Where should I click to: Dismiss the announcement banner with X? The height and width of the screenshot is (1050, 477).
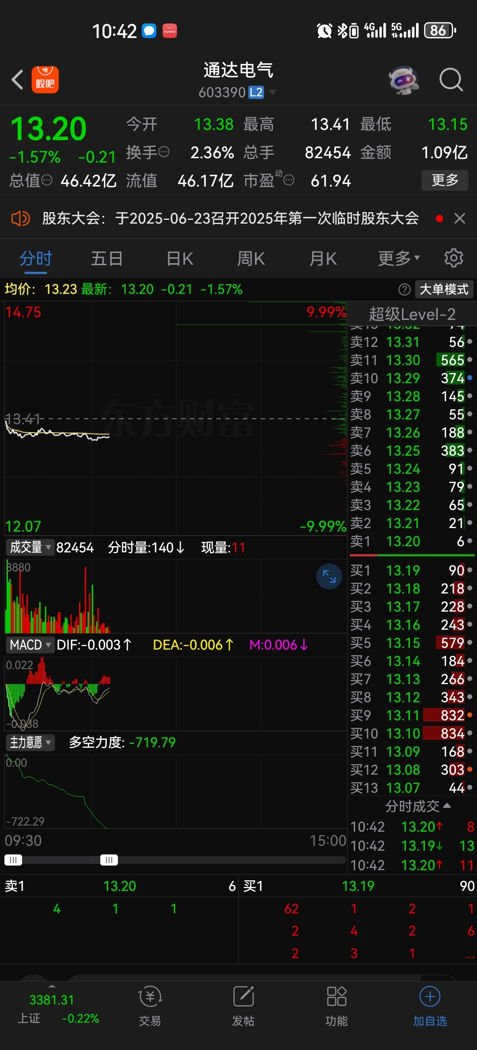tap(460, 218)
